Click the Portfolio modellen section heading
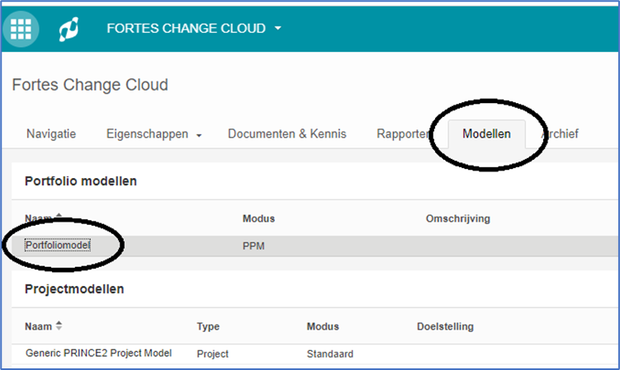620x370 pixels. tap(81, 180)
